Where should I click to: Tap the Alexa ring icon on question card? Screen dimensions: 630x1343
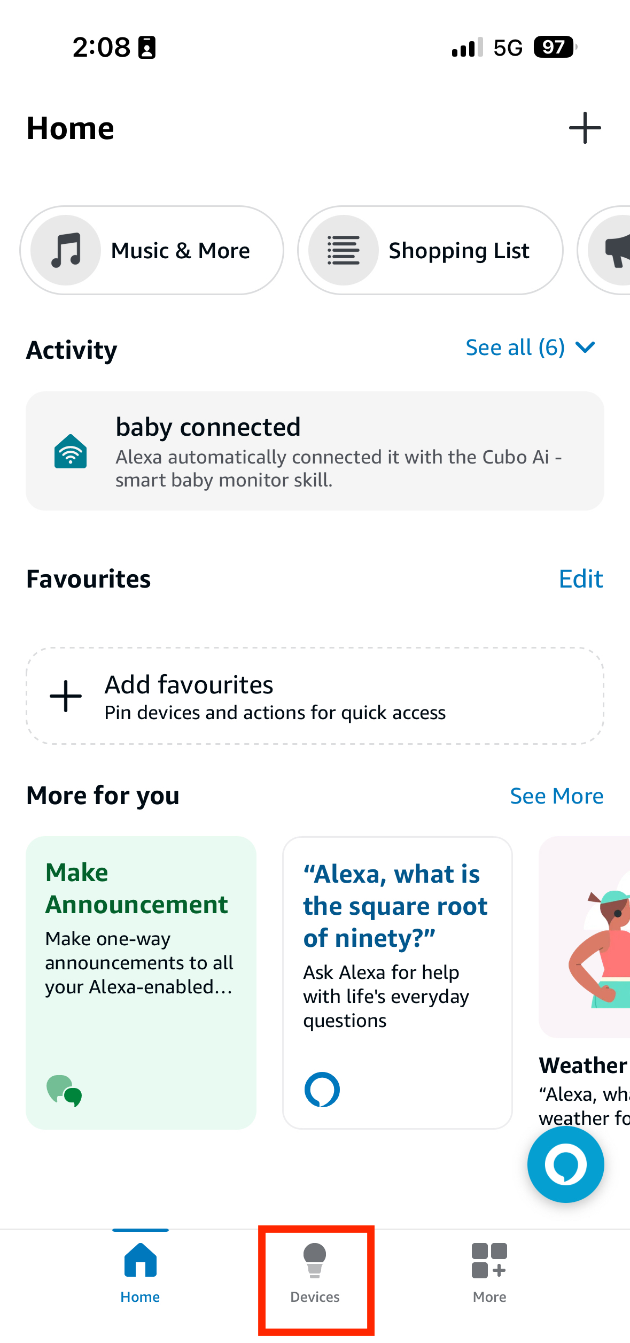click(x=322, y=1090)
